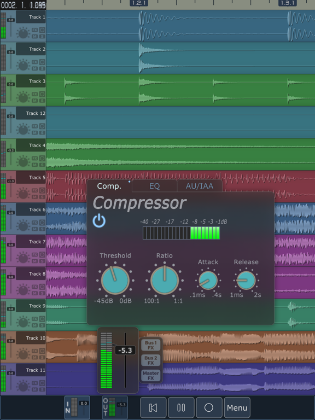
Task: Click Track 5 volume value -1.3
Action: click(11, 181)
